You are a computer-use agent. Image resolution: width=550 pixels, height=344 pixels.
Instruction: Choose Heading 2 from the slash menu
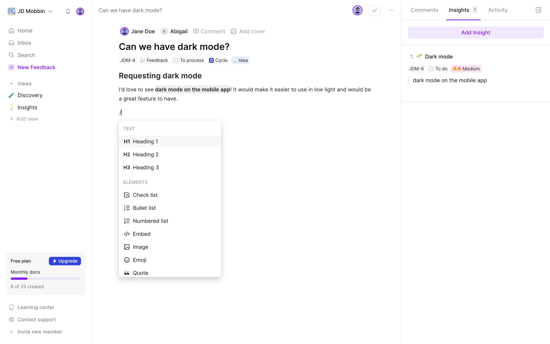pyautogui.click(x=146, y=155)
